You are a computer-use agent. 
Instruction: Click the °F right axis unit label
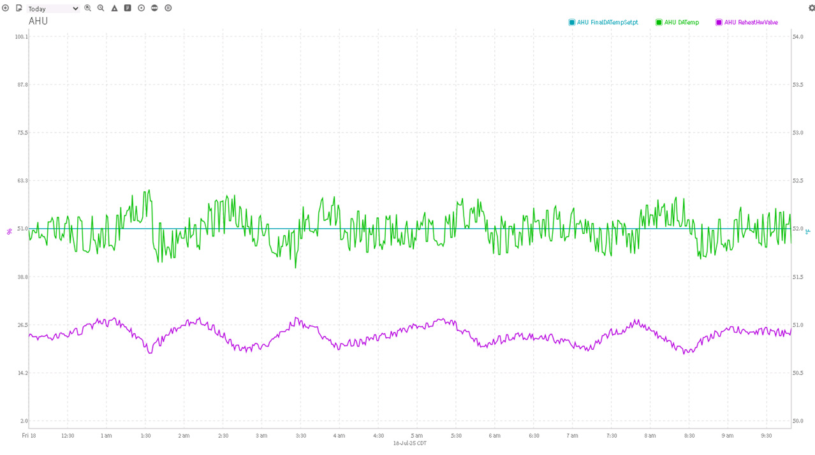coord(807,231)
